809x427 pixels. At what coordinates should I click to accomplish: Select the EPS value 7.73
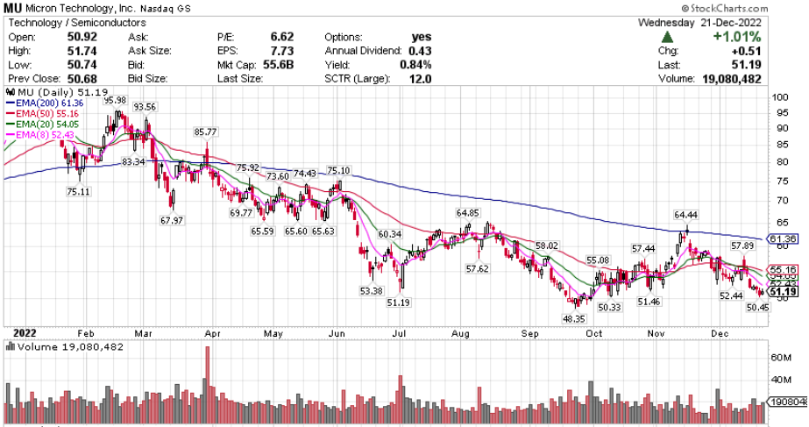click(282, 51)
